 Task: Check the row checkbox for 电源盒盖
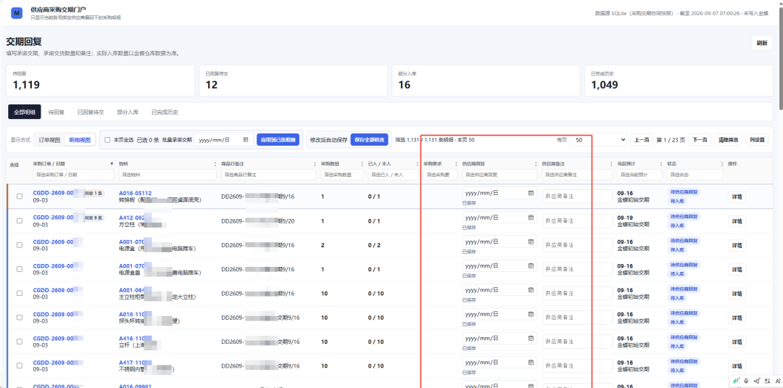20,268
